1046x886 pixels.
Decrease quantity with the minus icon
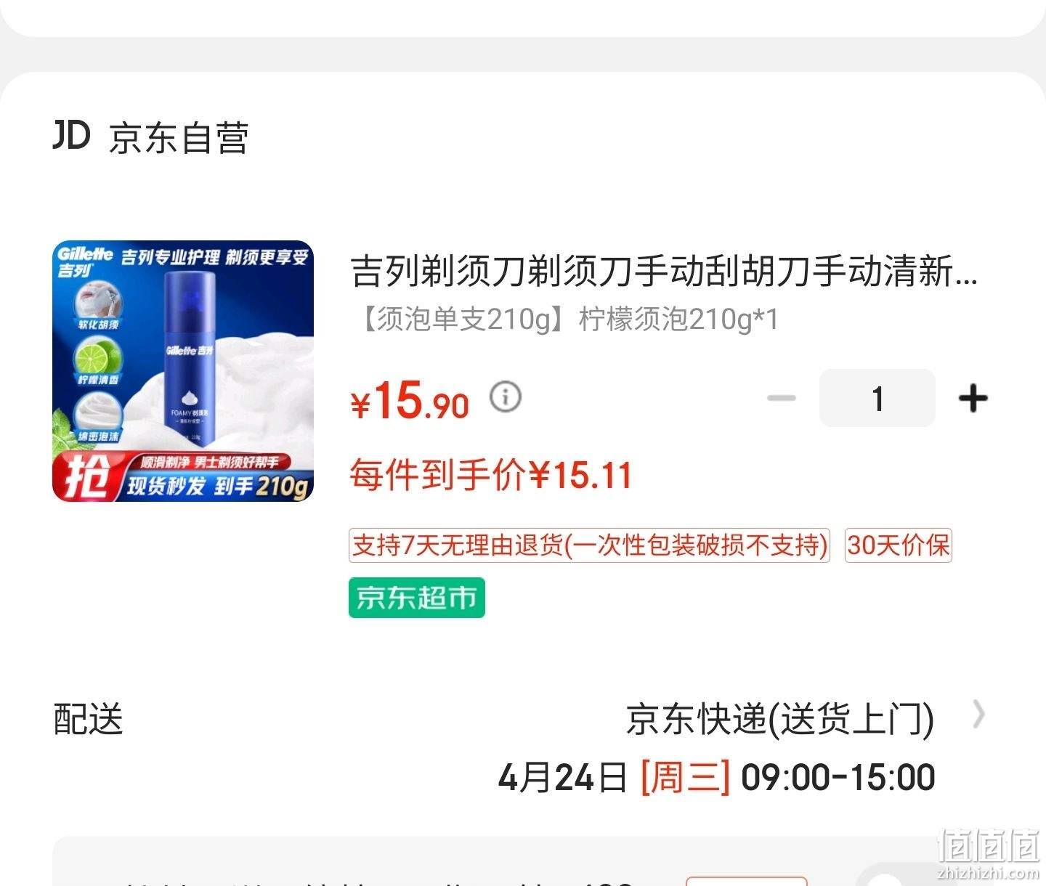[x=782, y=398]
